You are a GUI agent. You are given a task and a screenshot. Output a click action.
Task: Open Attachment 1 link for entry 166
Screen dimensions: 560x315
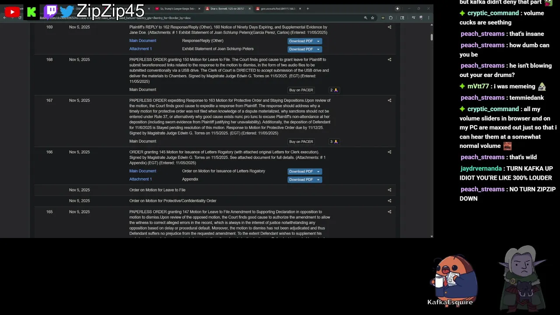[x=140, y=179]
